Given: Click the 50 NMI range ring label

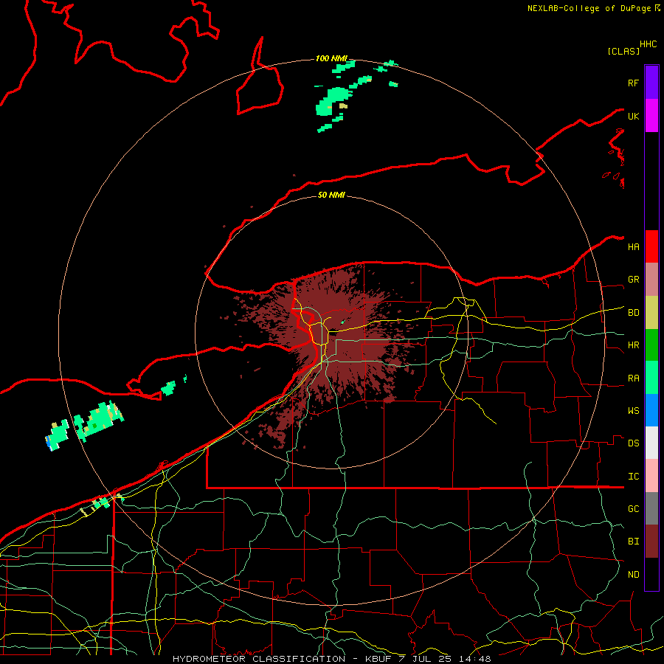Looking at the screenshot, I should click(x=331, y=195).
